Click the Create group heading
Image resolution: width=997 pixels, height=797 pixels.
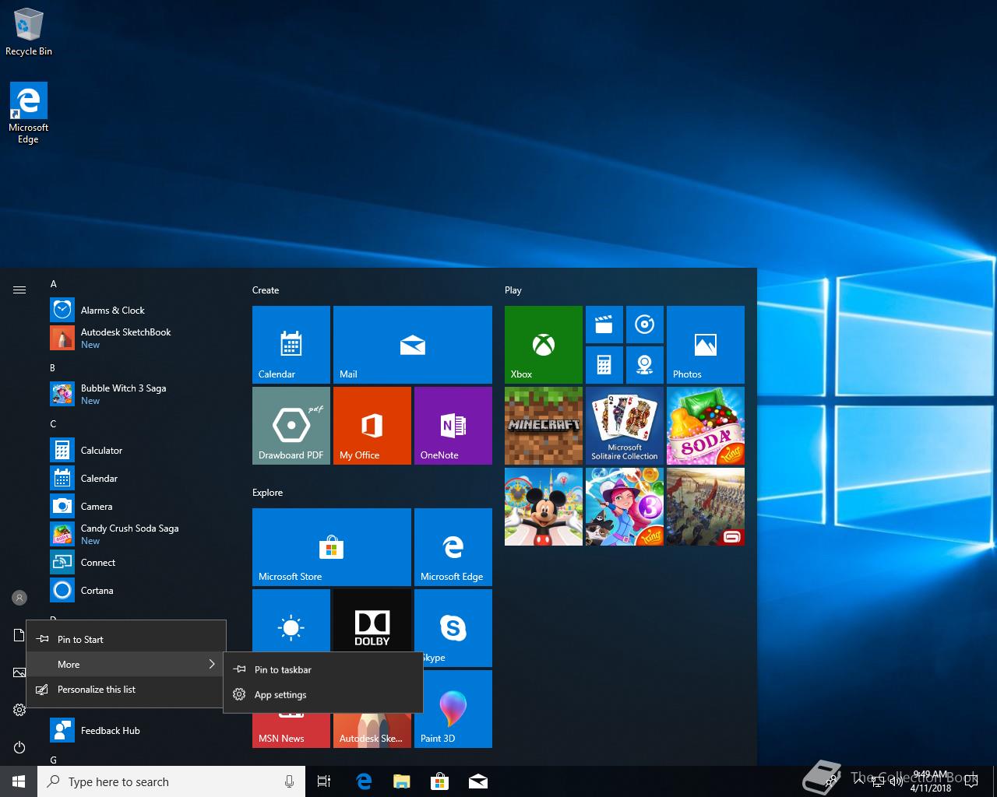(x=266, y=290)
